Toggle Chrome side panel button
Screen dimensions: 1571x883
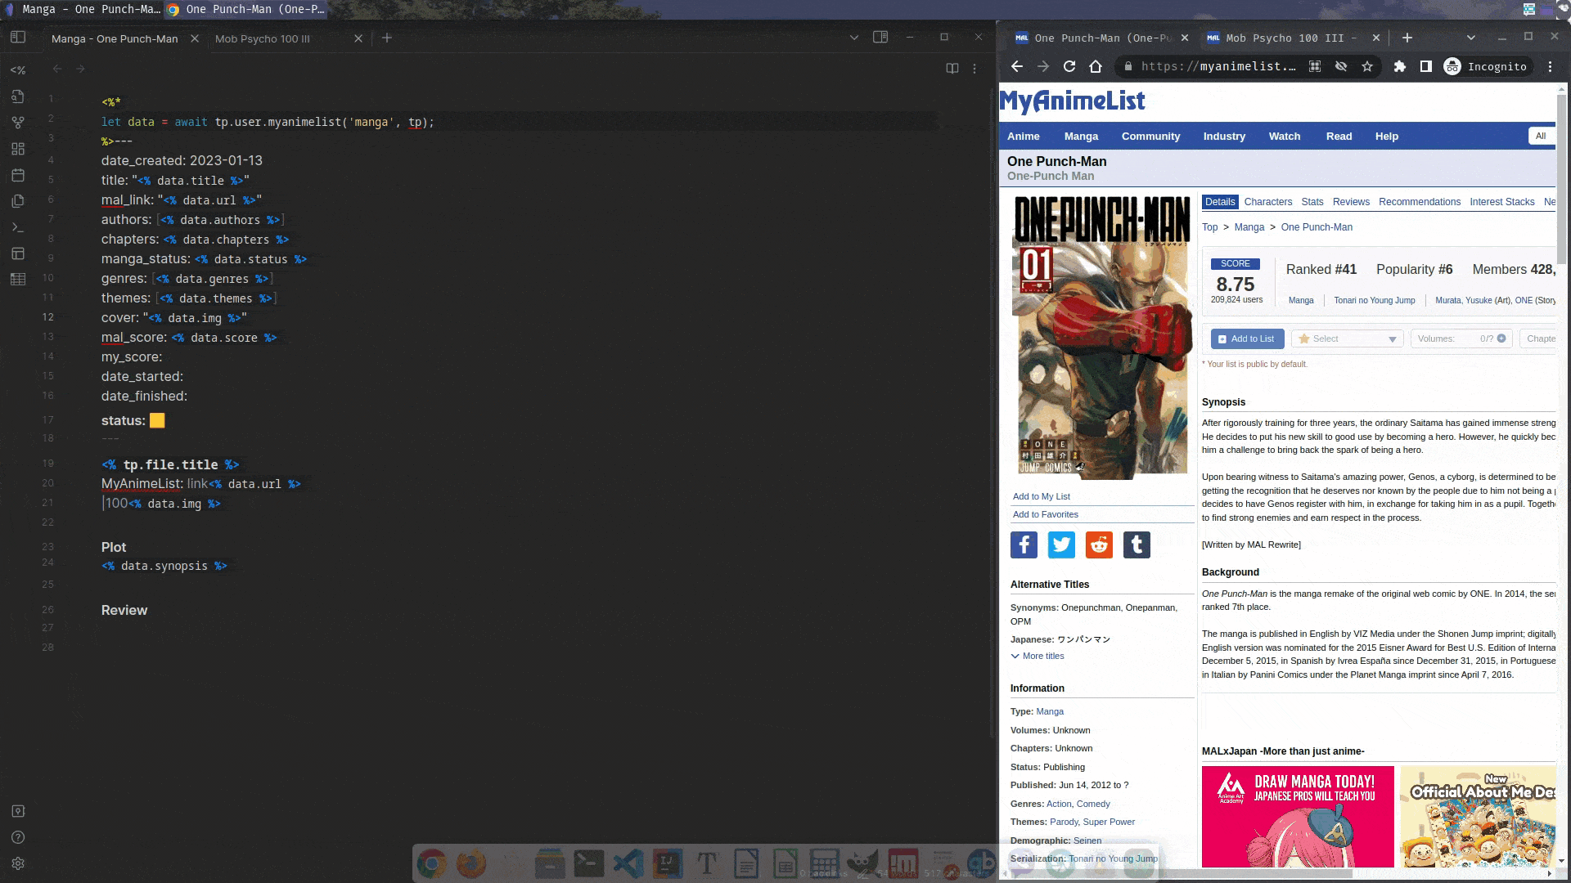tap(1426, 66)
